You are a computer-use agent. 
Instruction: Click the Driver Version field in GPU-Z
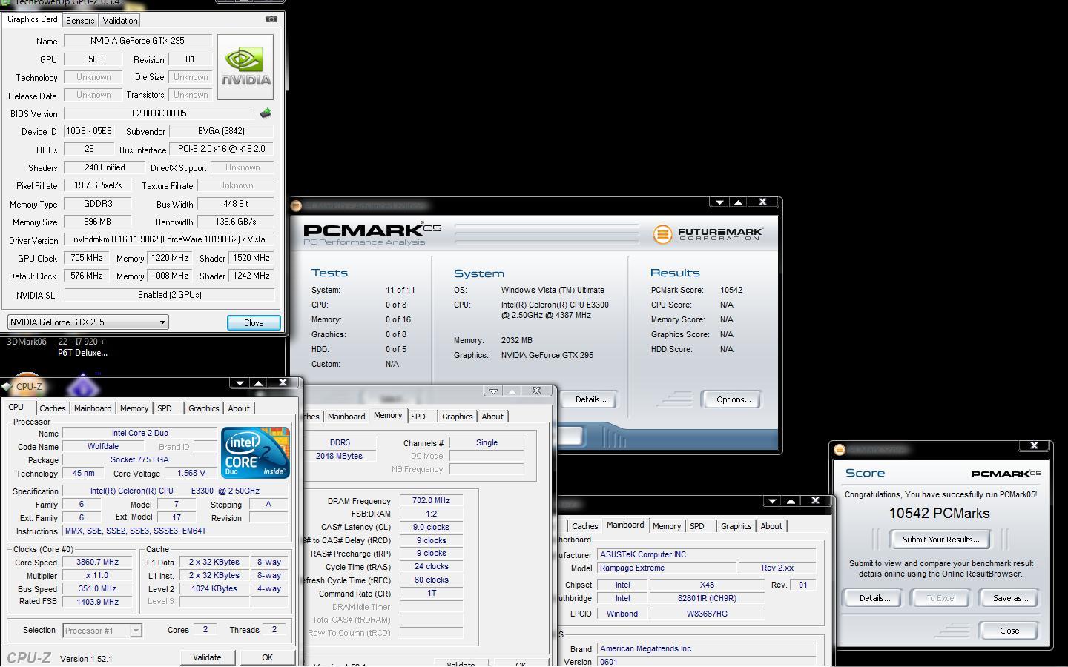pyautogui.click(x=169, y=239)
